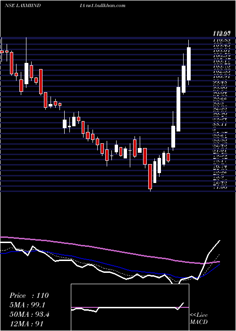Select the red candle at the chart's lowest low
The image size is (236, 331).
tap(150, 177)
